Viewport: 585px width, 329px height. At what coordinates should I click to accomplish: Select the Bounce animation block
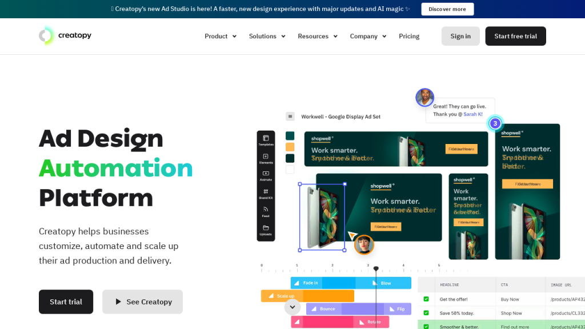[324, 309]
